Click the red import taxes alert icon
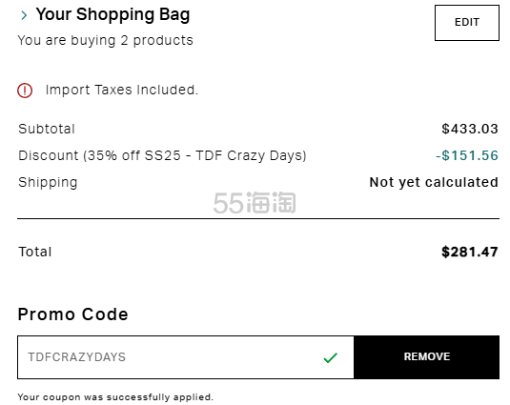This screenshot has width=510, height=405. pyautogui.click(x=25, y=90)
